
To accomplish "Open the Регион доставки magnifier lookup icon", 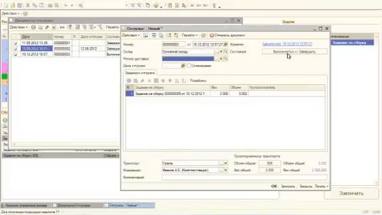I will (x=226, y=59).
